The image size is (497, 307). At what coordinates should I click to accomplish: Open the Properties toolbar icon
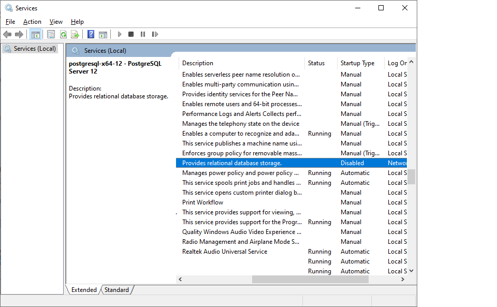click(x=51, y=35)
